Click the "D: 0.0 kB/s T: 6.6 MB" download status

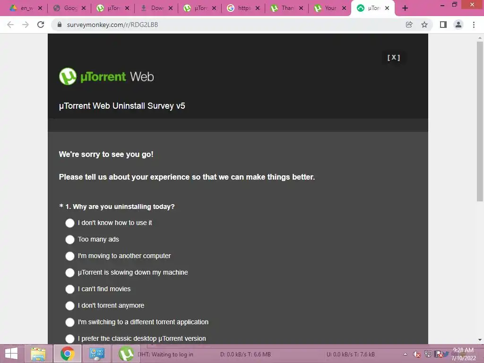point(245,354)
